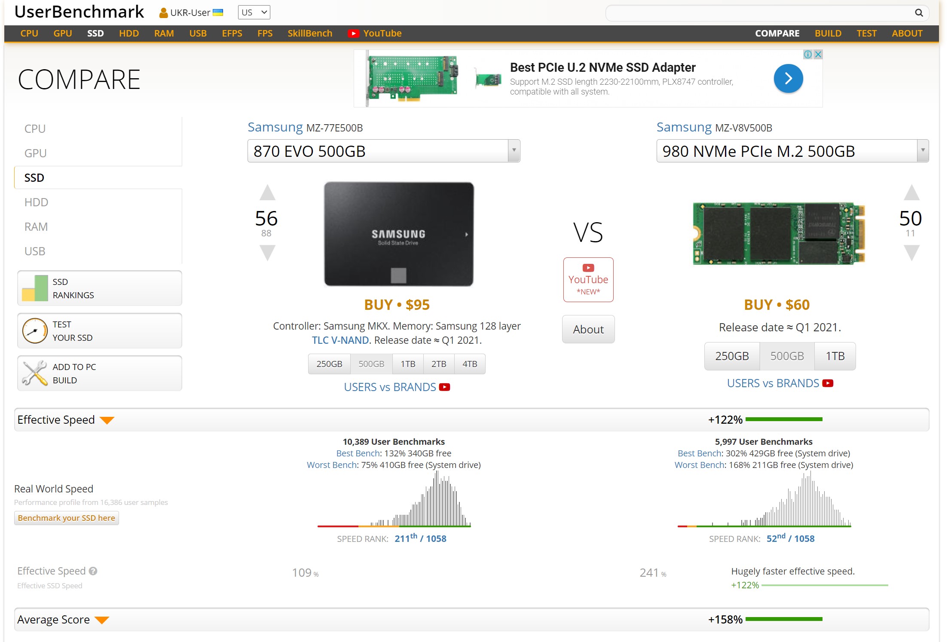Click the light green +122% speed comparison bar

[825, 585]
